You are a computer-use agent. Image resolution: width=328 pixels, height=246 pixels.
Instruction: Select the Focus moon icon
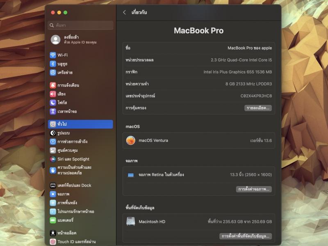click(x=53, y=102)
